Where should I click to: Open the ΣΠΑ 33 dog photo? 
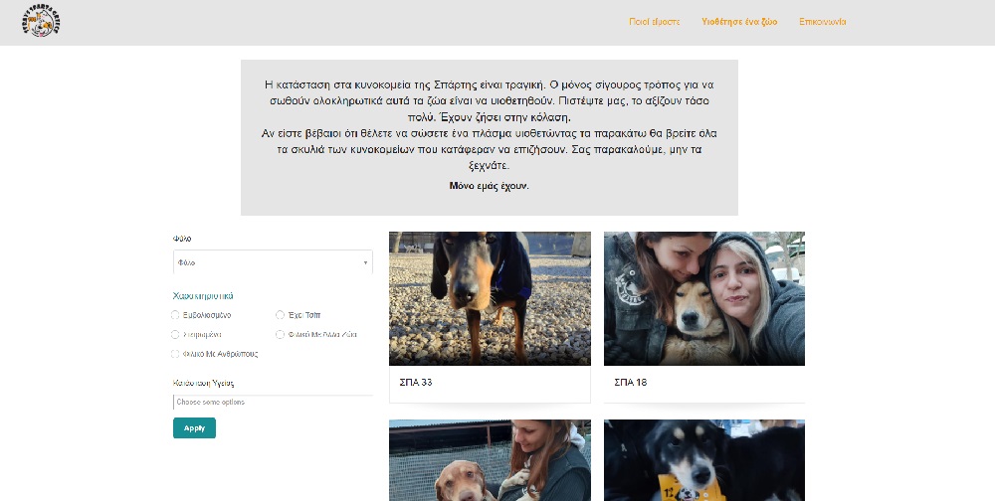490,298
